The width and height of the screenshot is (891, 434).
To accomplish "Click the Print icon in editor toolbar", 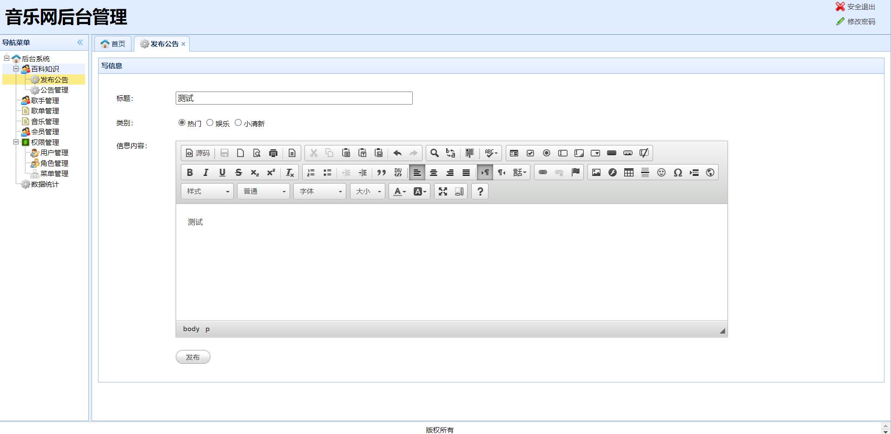I will (x=273, y=153).
